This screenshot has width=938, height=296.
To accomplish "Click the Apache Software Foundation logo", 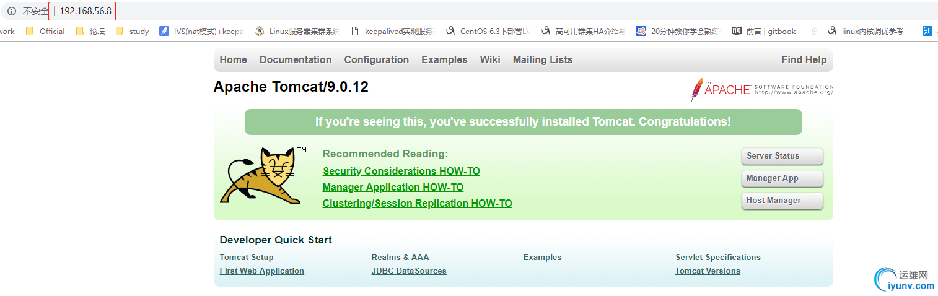I will [762, 90].
